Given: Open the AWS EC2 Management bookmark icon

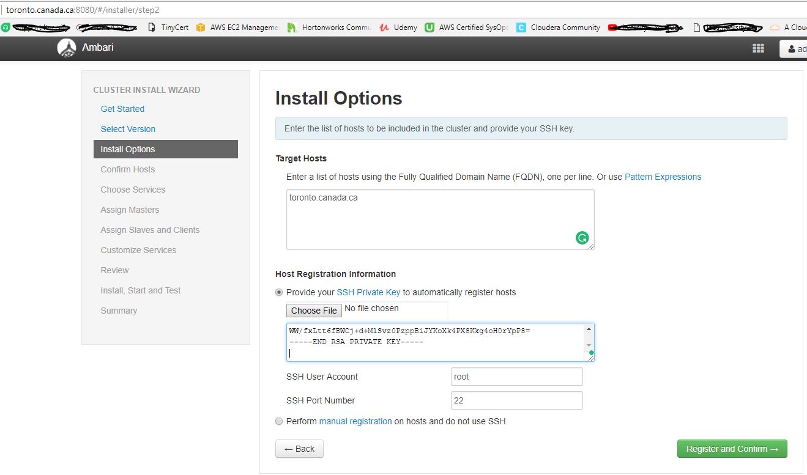Looking at the screenshot, I should (x=200, y=27).
